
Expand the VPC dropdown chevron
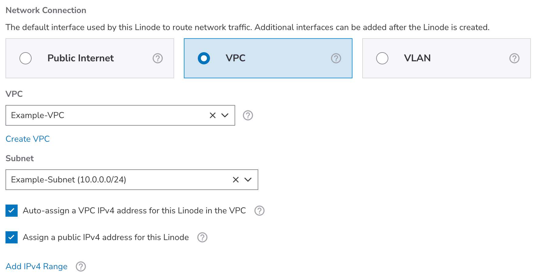click(225, 115)
